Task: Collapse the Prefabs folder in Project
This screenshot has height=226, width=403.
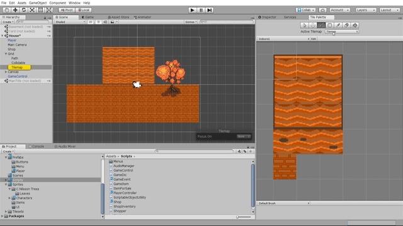Action: pyautogui.click(x=6, y=158)
